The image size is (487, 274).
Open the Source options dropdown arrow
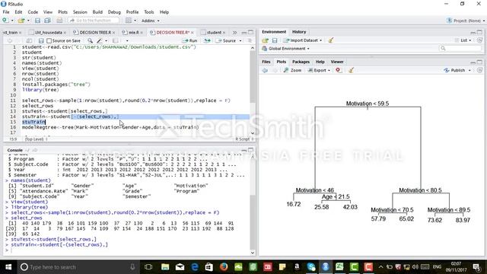click(x=240, y=40)
